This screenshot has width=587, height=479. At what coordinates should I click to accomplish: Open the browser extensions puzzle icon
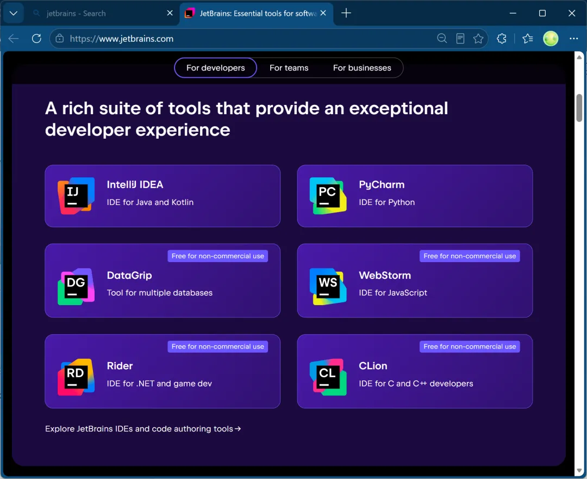[502, 39]
